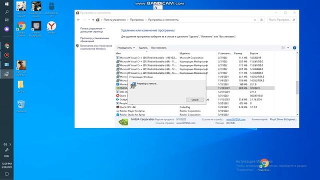Image resolution: width=320 pixels, height=180 pixels.
Task: Click the programs list vertical scrollbar thumb
Action: 297,87
